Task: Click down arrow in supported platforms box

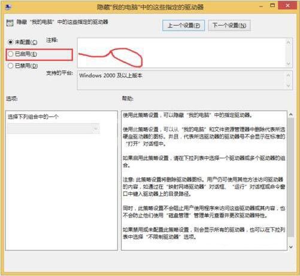Action: [x=289, y=86]
